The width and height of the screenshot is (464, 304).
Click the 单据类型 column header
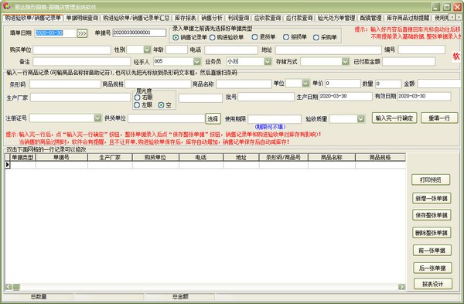tap(22, 157)
